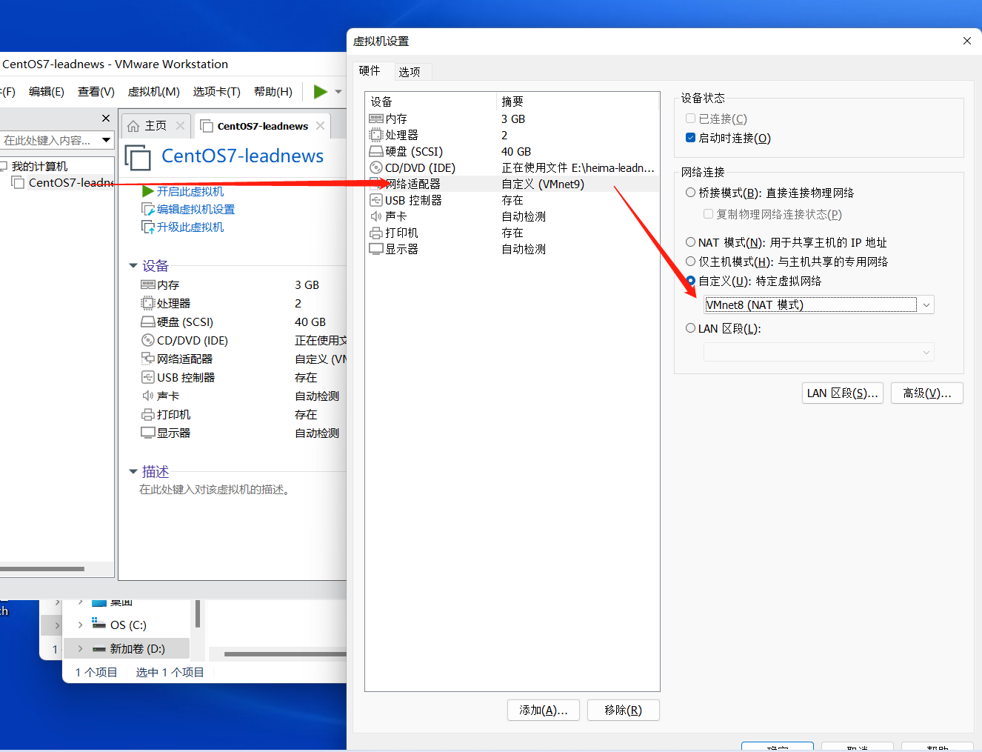
Task: Click the OS (C:) drive icon in Explorer
Action: (x=99, y=625)
